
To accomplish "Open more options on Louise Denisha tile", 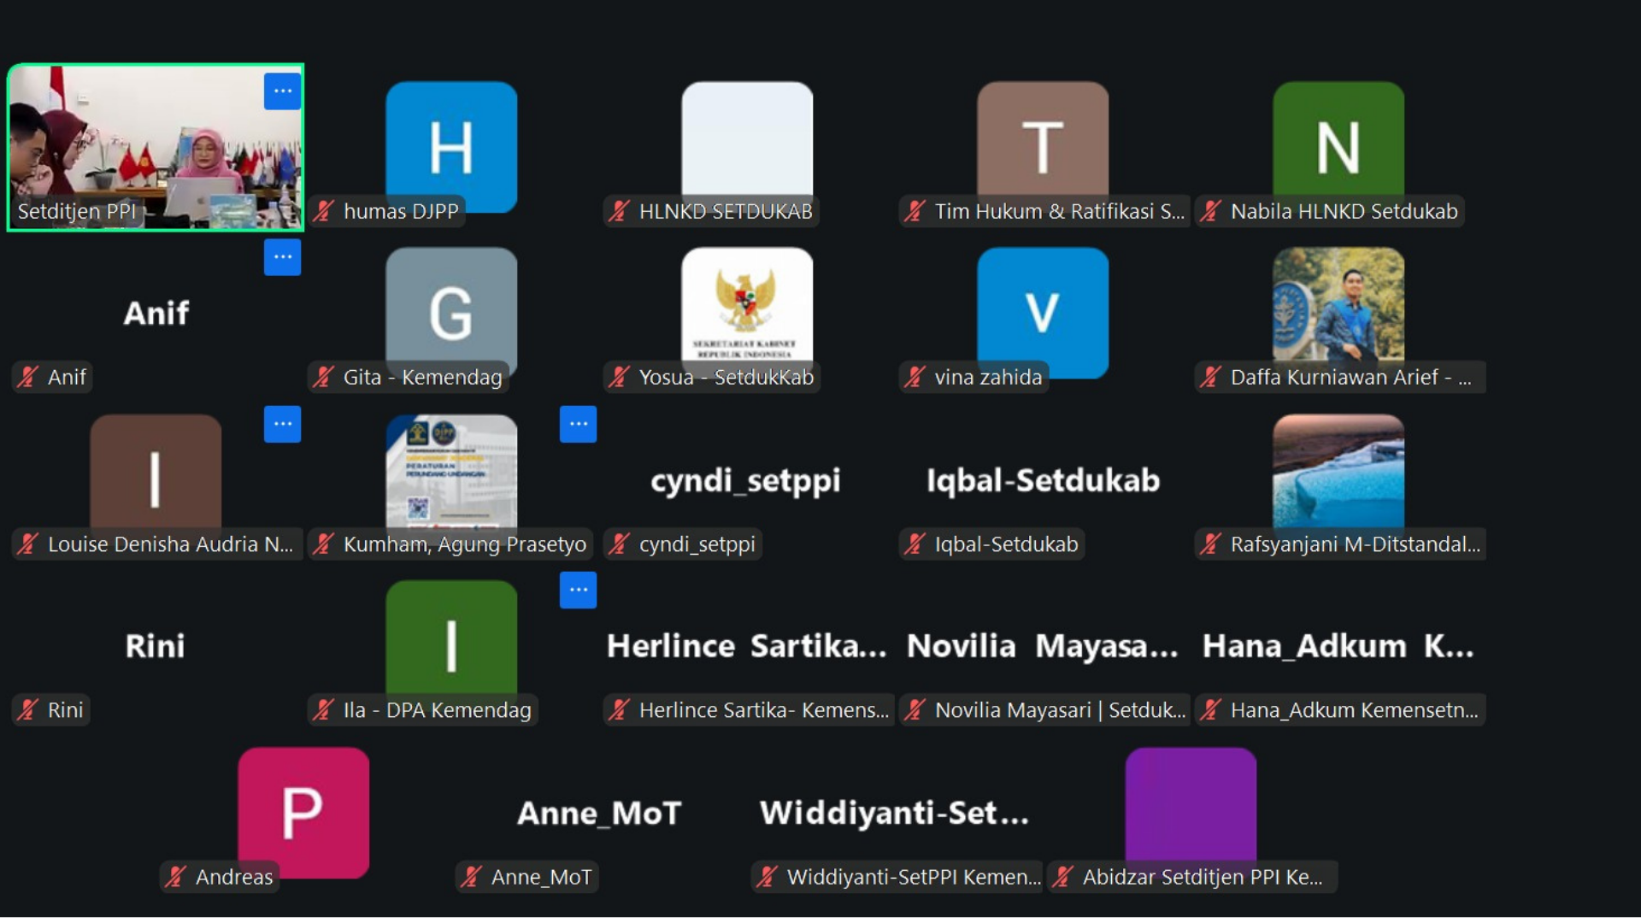I will [282, 424].
